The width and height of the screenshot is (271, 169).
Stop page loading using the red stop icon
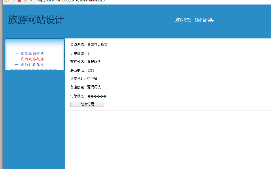[19, 1]
